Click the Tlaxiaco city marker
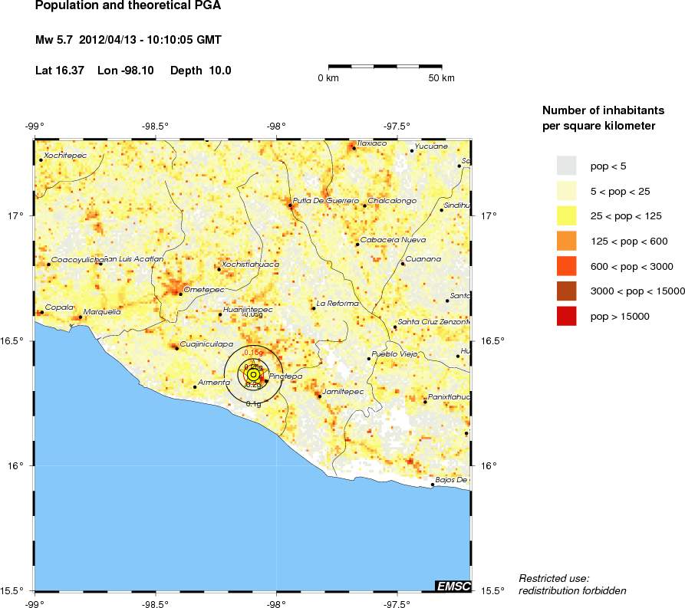The width and height of the screenshot is (685, 608). (x=354, y=148)
